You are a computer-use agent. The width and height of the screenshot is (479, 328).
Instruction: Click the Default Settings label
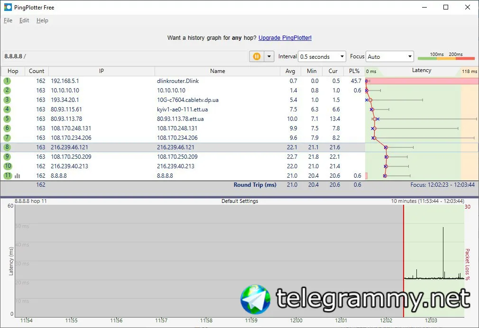tap(240, 201)
